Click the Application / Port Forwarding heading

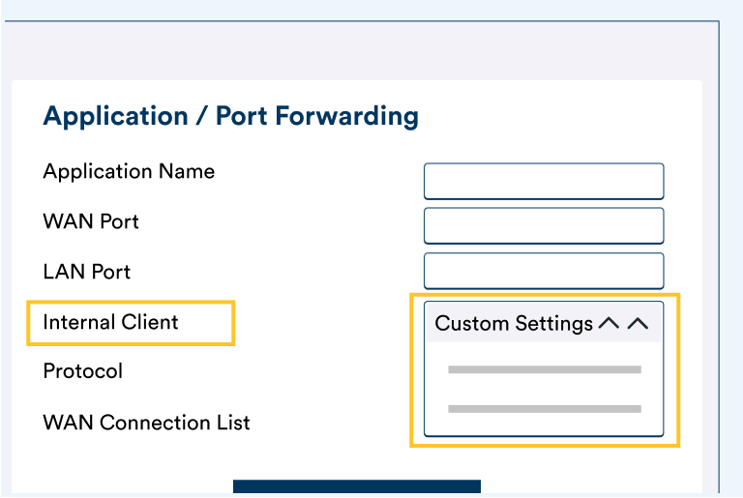(x=231, y=116)
